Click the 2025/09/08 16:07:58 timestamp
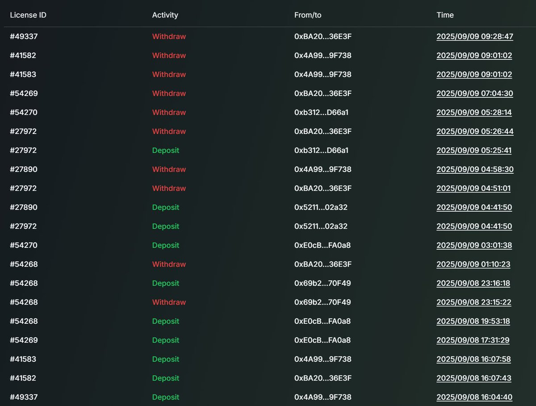Screen dimensions: 536x406 point(474,359)
